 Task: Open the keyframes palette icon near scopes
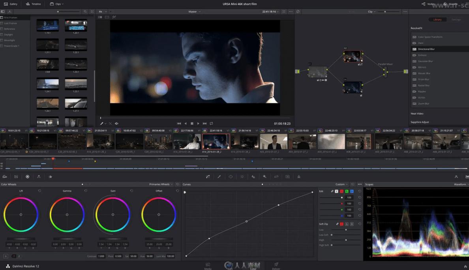(456, 177)
